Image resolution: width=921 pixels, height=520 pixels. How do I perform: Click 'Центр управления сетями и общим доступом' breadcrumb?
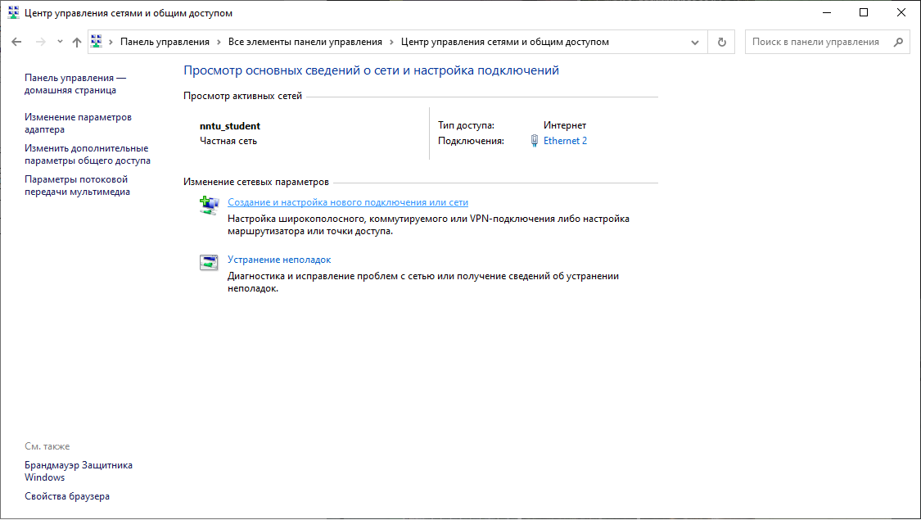505,42
